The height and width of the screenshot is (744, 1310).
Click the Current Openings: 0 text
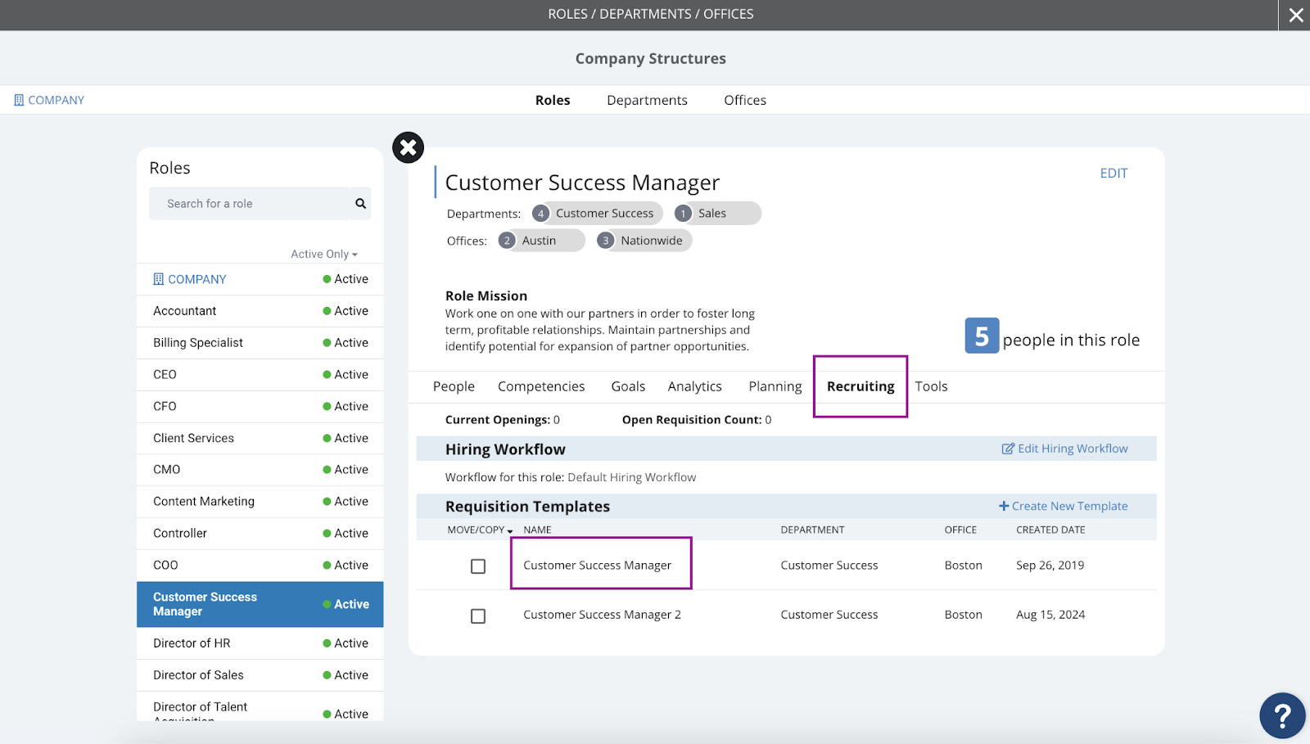click(x=503, y=420)
